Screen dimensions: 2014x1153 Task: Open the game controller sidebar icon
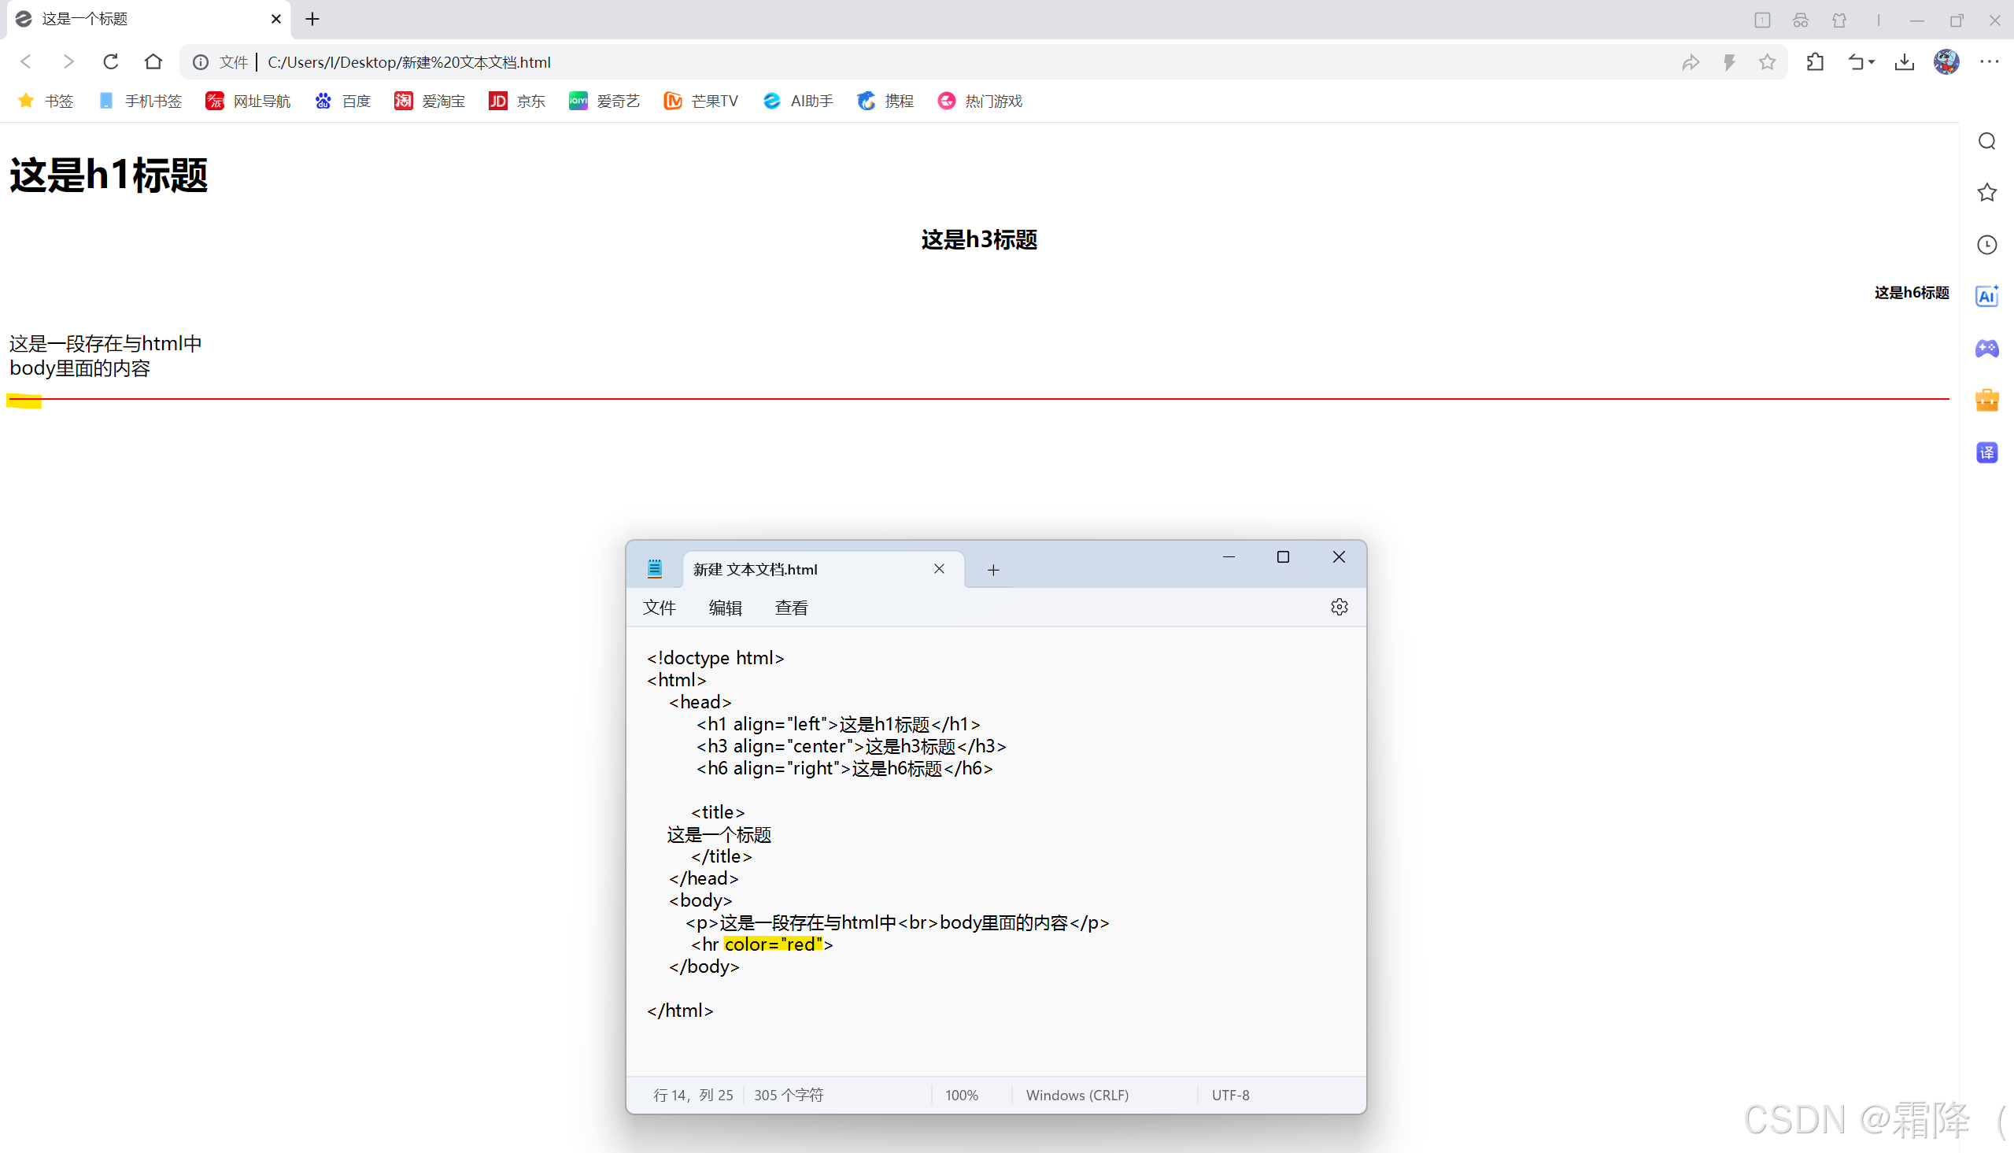[x=1987, y=349]
